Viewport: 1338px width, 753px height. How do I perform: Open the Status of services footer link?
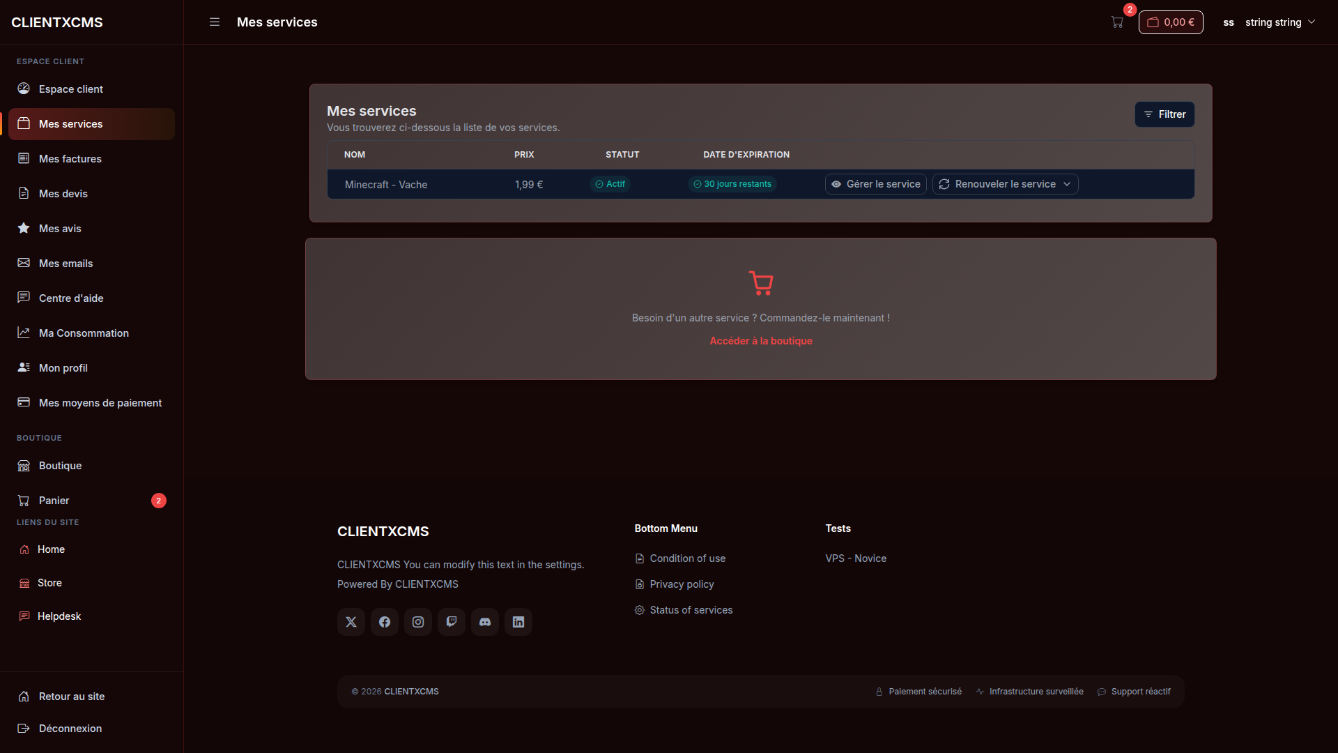click(684, 610)
